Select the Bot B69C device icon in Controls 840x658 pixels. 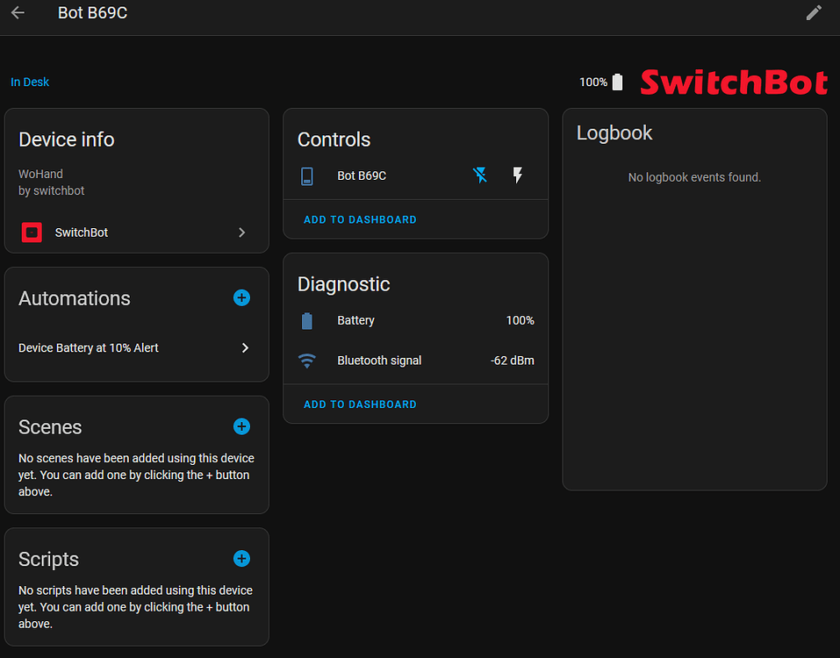[306, 175]
